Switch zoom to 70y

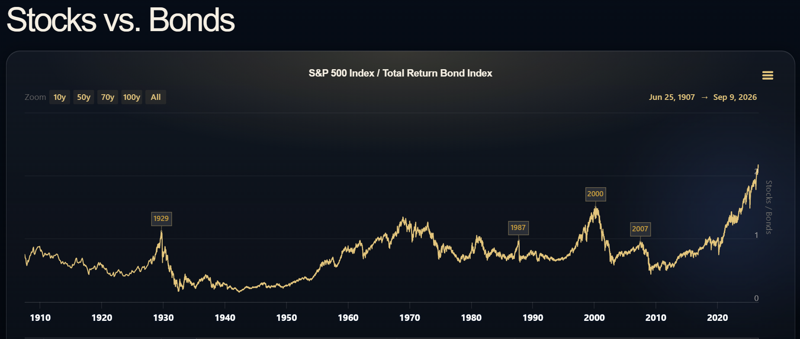point(108,97)
